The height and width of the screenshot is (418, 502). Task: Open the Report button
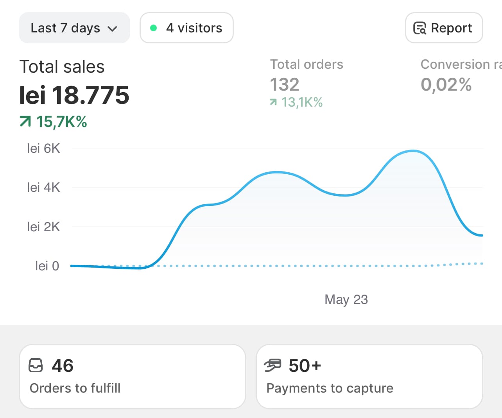click(444, 28)
